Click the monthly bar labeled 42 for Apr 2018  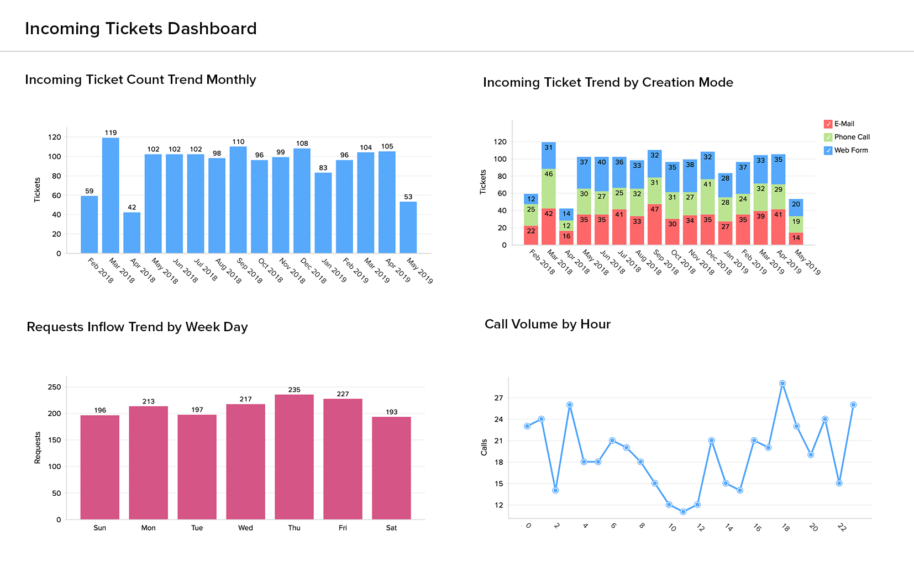(132, 233)
